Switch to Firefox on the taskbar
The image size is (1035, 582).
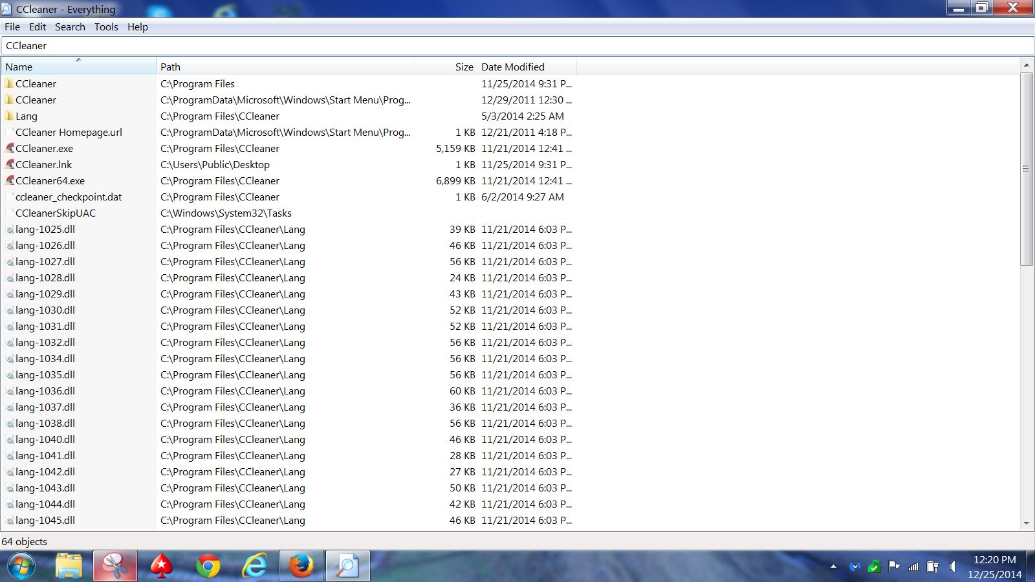pos(301,566)
